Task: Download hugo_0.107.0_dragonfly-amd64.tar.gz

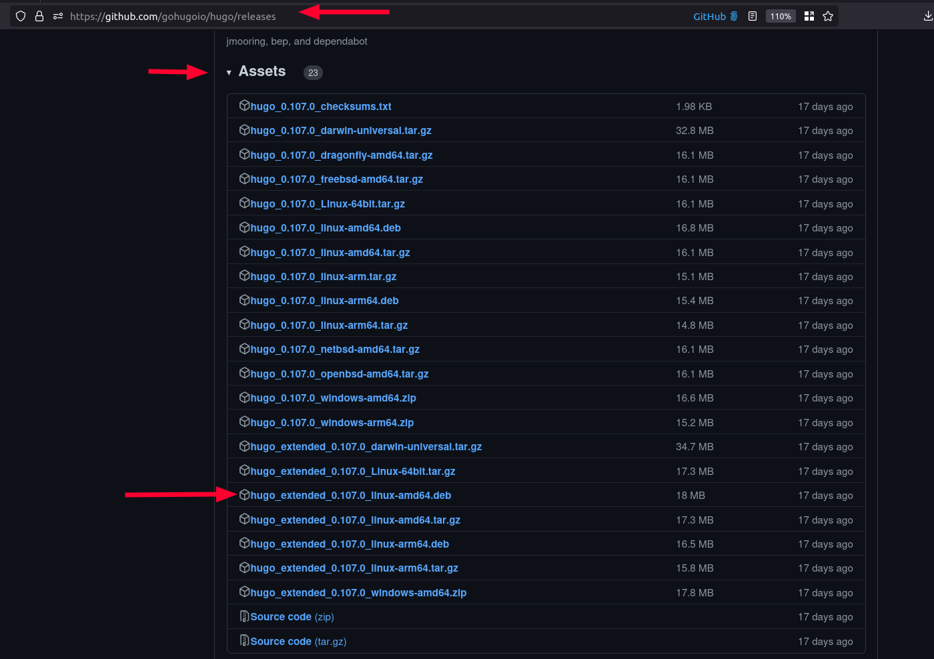Action: [x=342, y=155]
